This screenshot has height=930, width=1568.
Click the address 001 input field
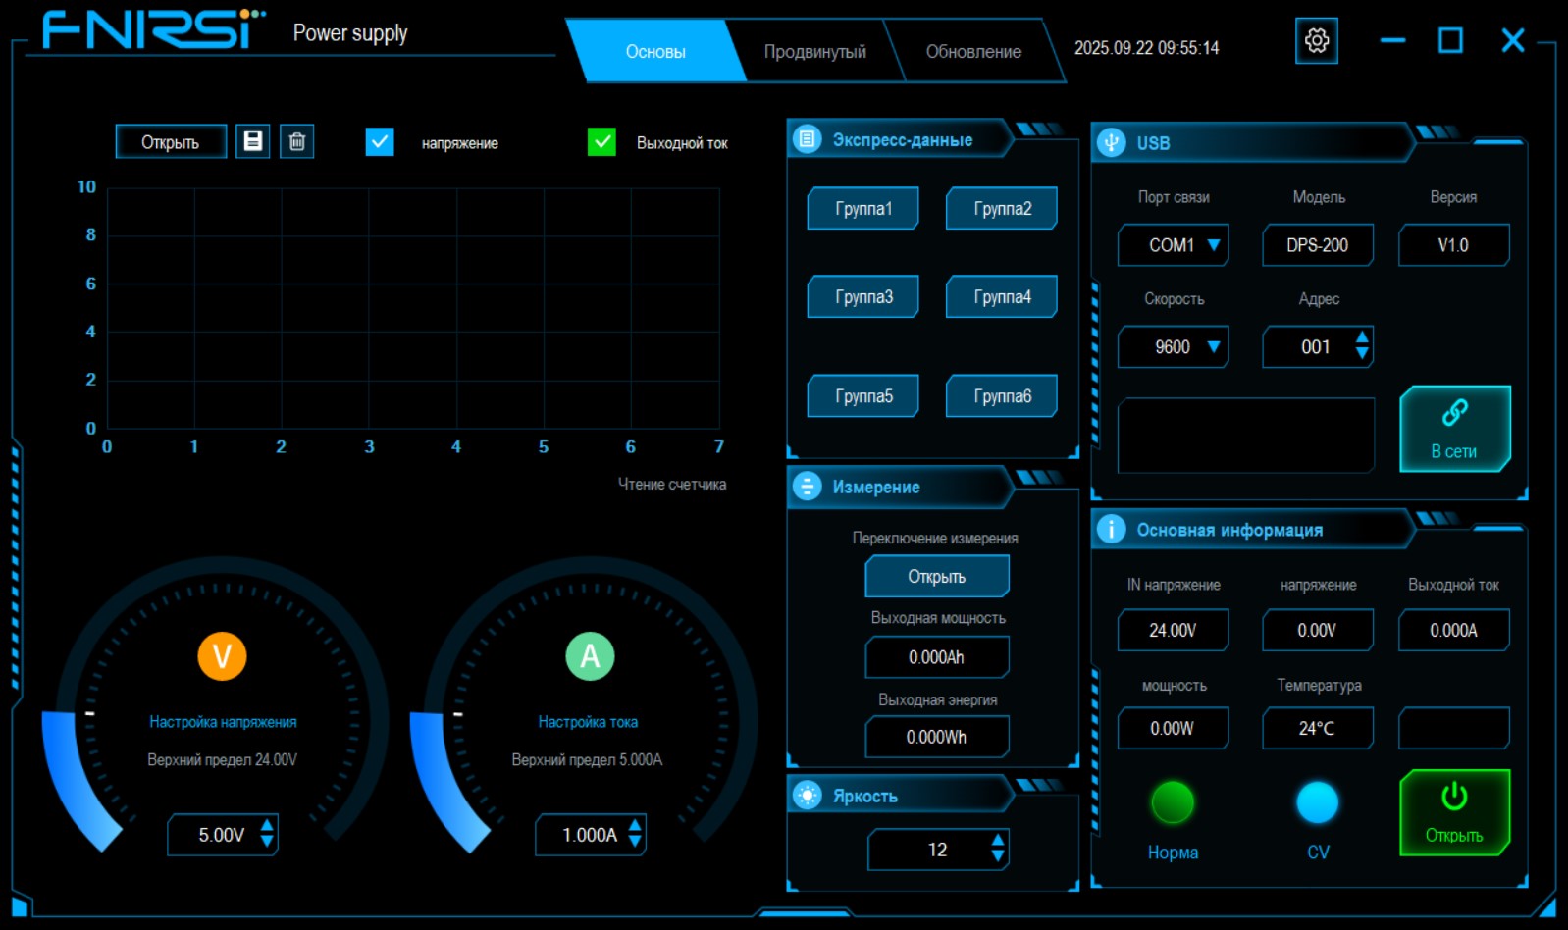1317,347
